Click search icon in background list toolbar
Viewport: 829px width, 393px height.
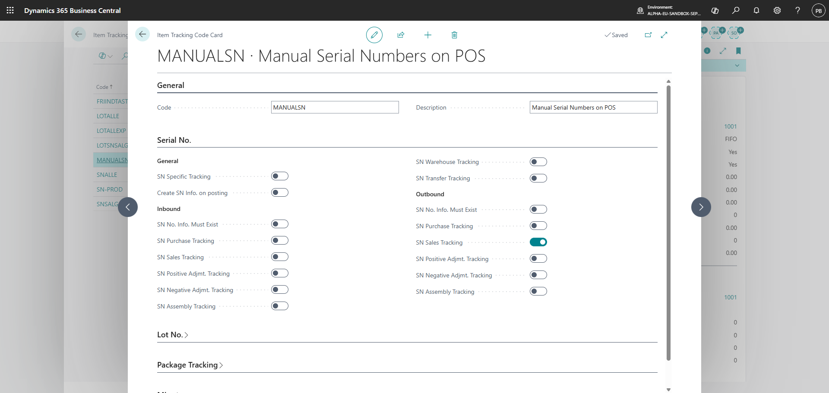pos(125,56)
